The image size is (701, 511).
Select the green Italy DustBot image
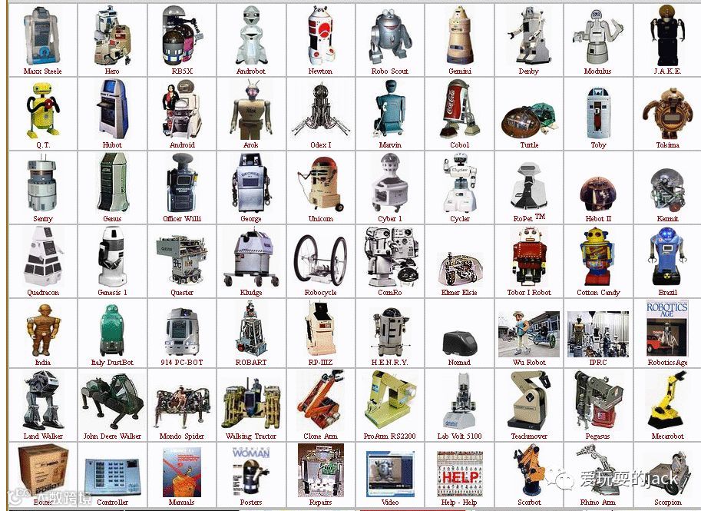[x=111, y=330]
